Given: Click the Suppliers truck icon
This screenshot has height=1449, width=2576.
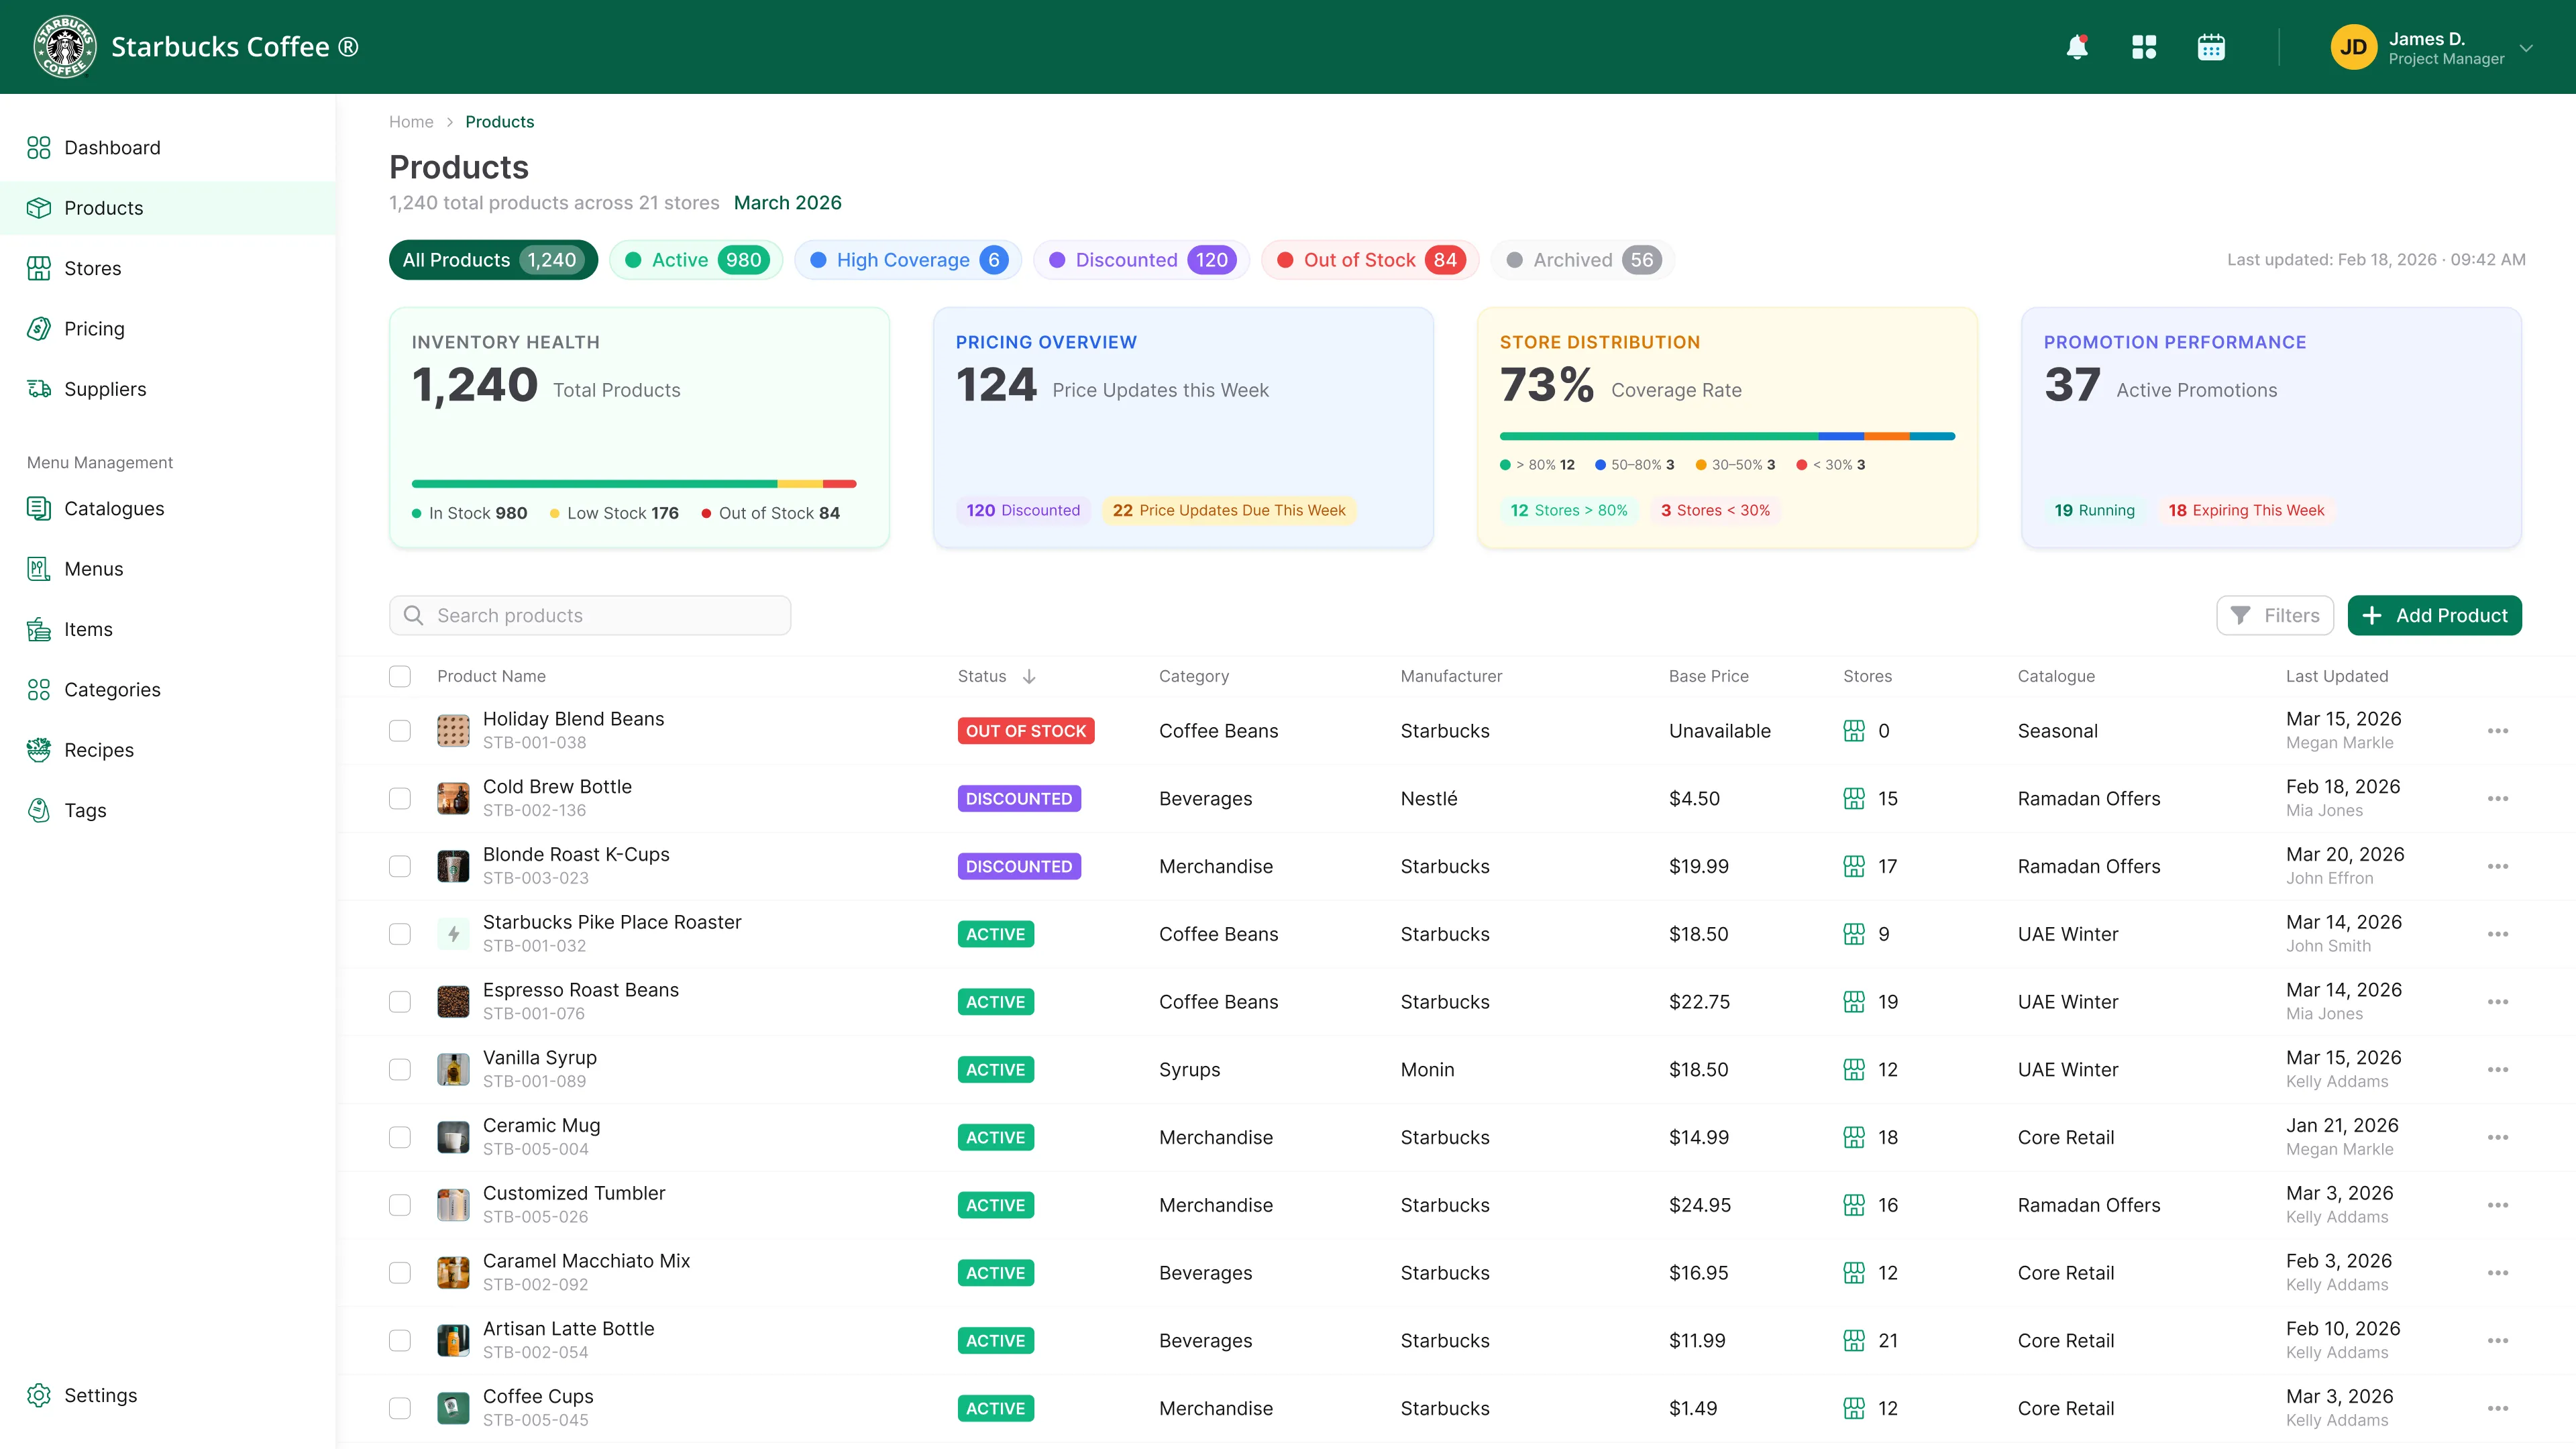Looking at the screenshot, I should (39, 389).
